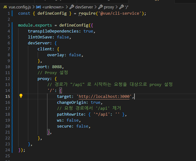Image resolution: width=196 pixels, height=161 pixels.
Task: Click line number 24 in gutter
Action: 8,150
